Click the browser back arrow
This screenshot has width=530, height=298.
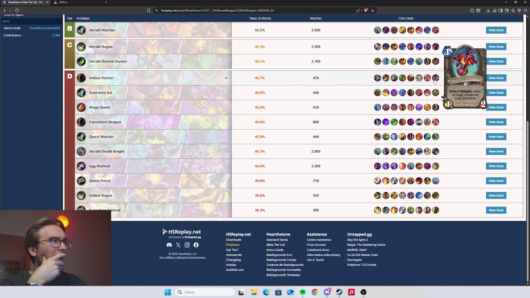pyautogui.click(x=5, y=10)
